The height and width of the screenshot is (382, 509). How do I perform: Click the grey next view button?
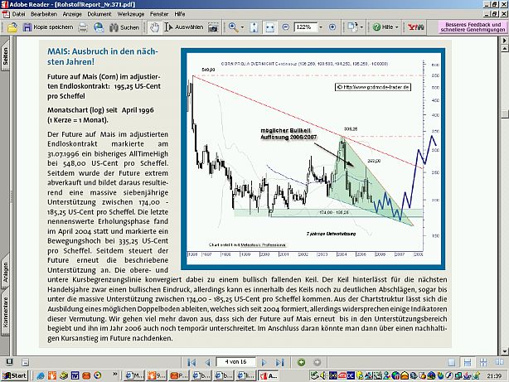(318, 362)
